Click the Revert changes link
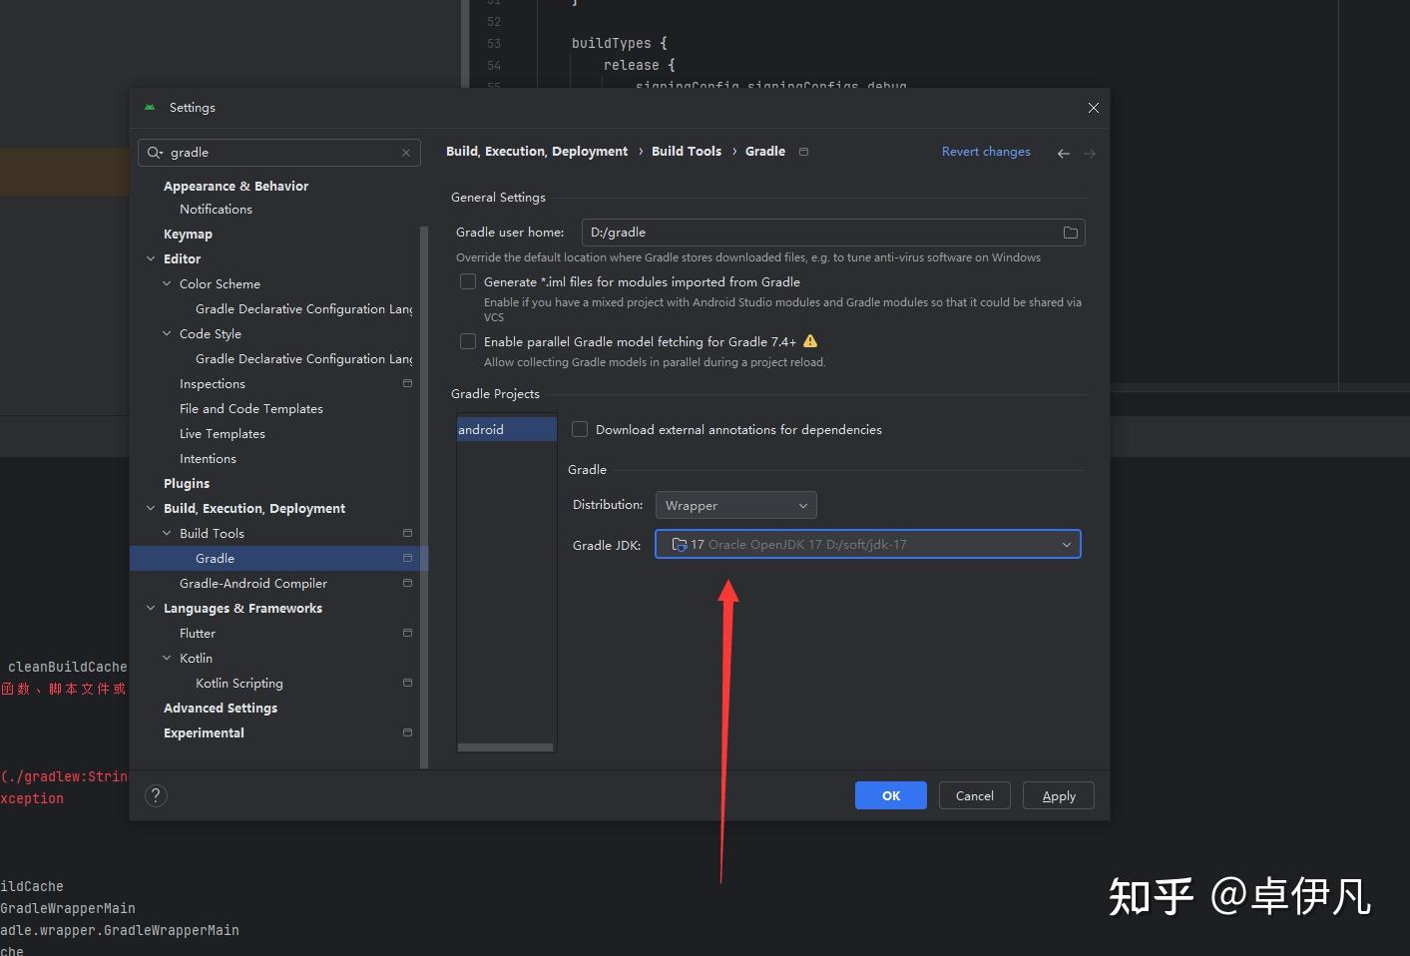Viewport: 1410px width, 956px height. [986, 151]
